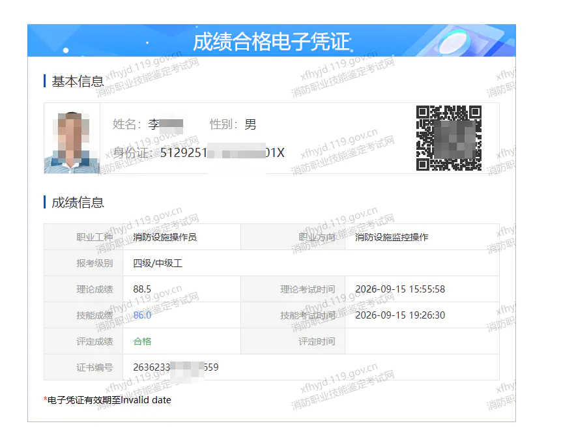This screenshot has width=561, height=443.
Task: Select the green result 合格
Action: (142, 341)
